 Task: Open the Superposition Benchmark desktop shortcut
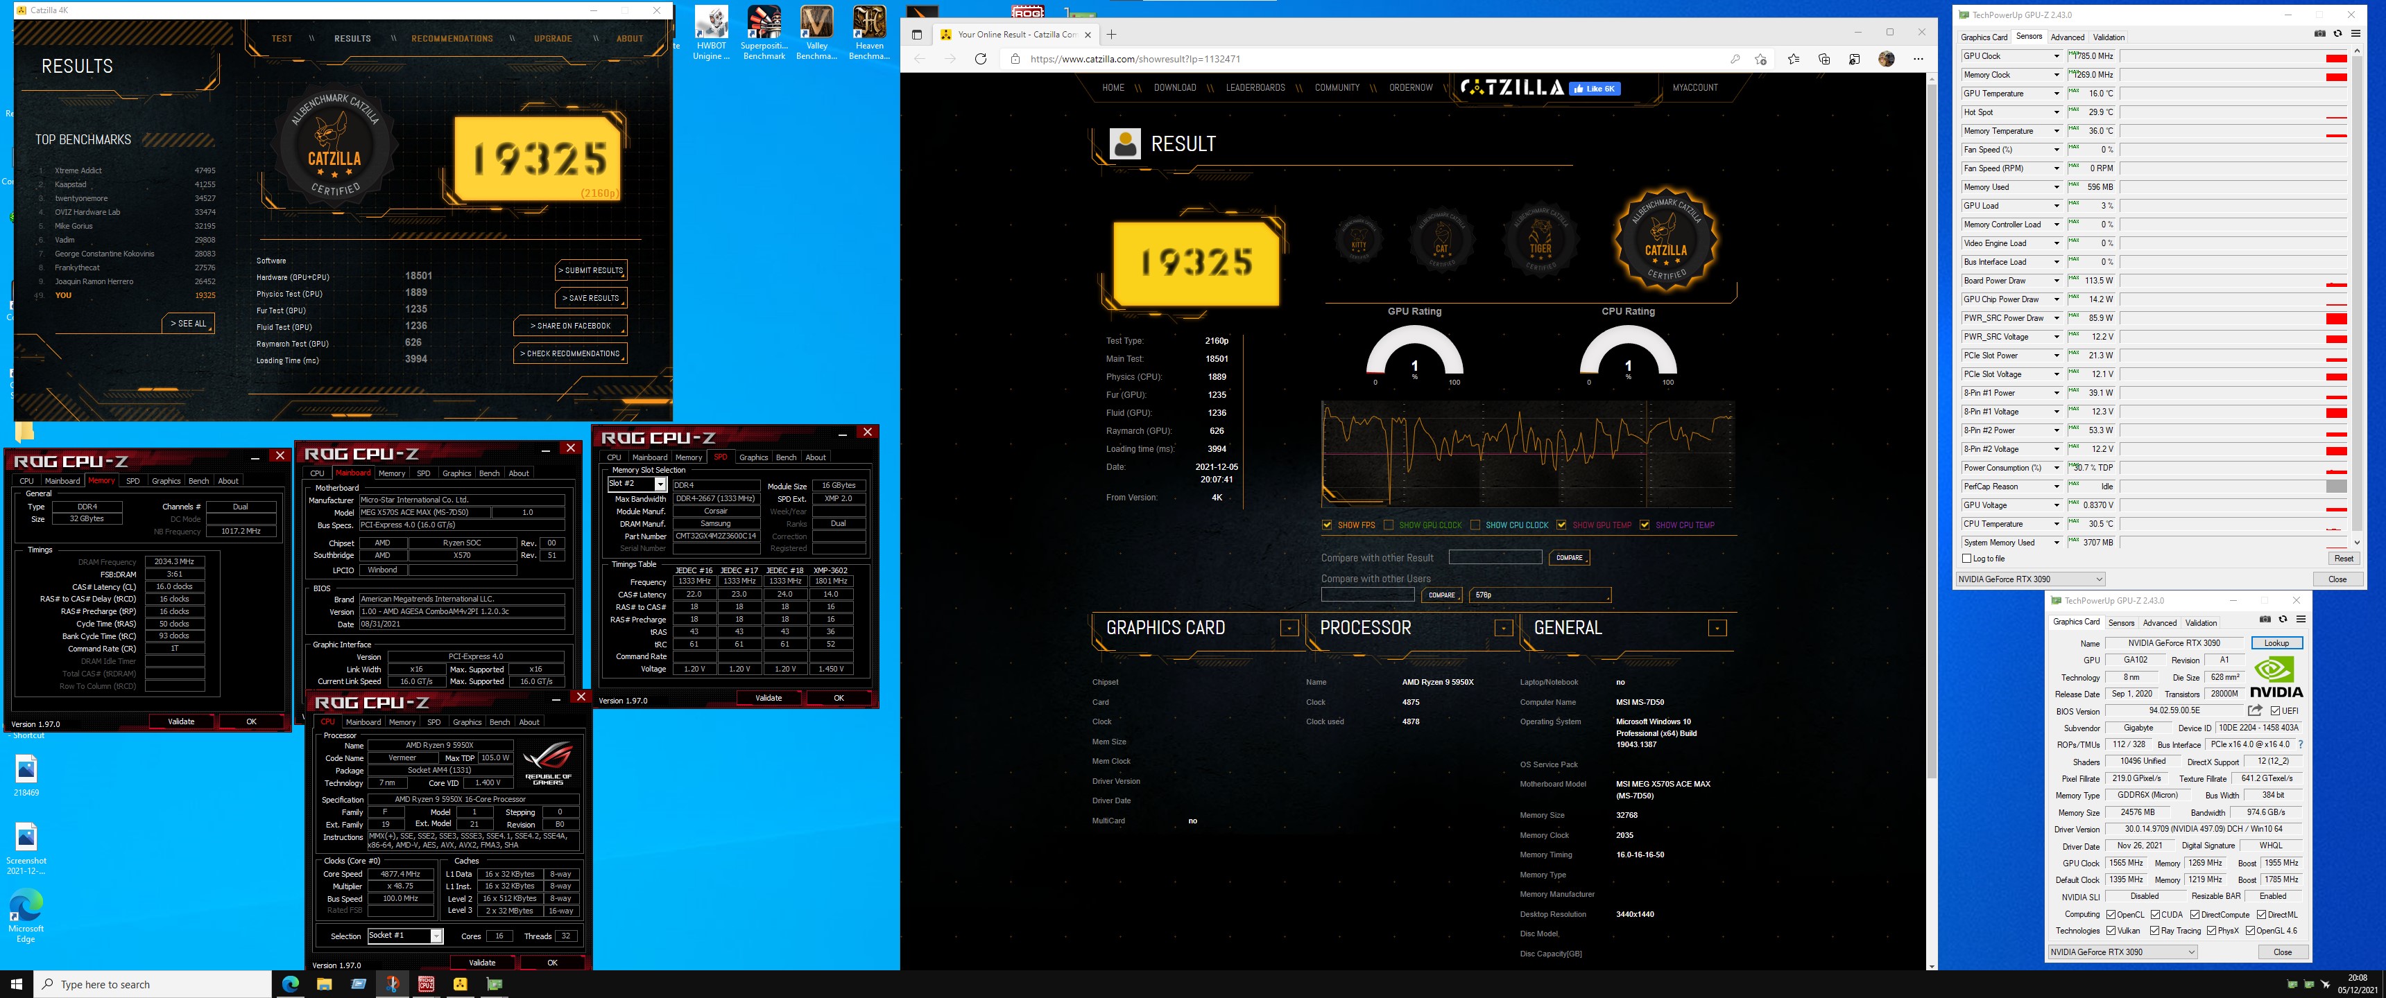(x=764, y=33)
